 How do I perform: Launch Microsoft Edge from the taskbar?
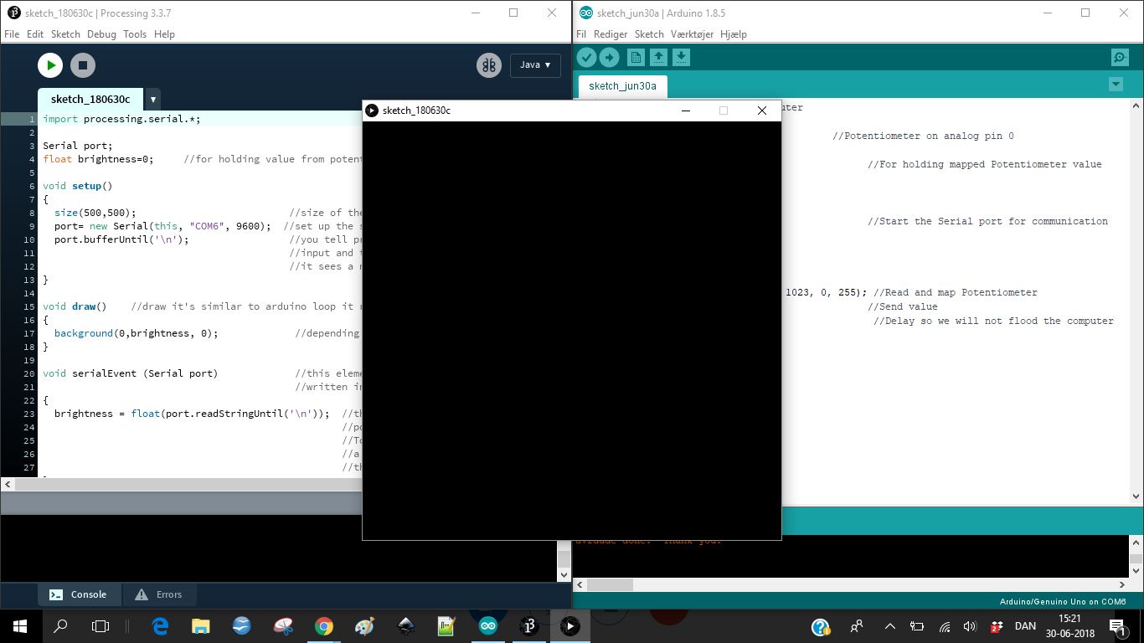(x=160, y=626)
